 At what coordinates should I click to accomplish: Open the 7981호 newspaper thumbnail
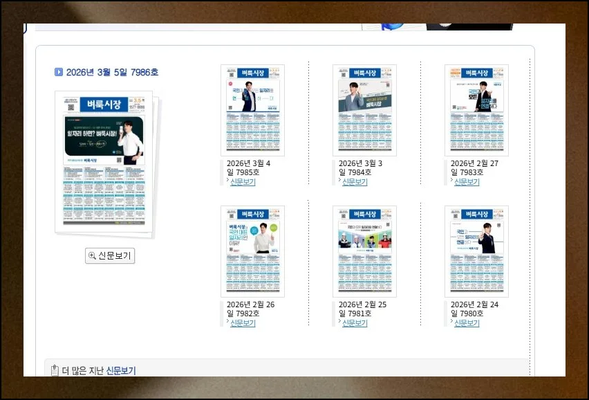click(364, 251)
